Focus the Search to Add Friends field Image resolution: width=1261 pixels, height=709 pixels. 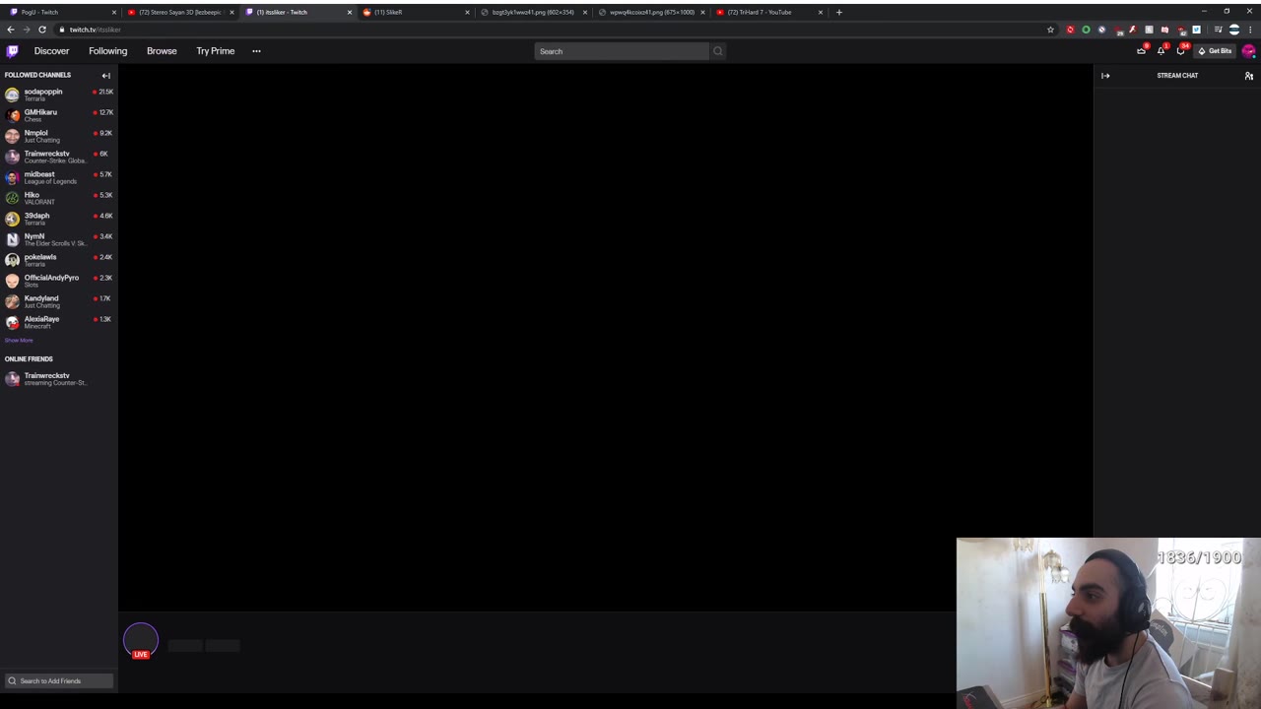coord(59,680)
